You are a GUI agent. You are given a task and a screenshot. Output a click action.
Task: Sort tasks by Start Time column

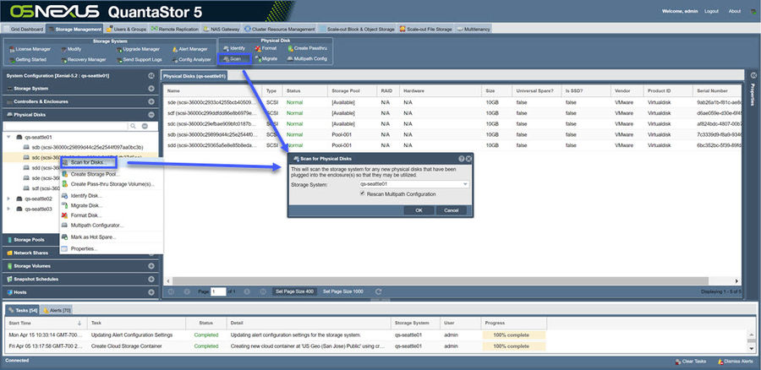click(46, 323)
